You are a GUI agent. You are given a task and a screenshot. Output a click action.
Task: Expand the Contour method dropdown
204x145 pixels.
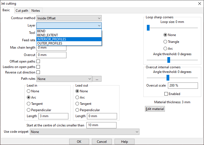[x=69, y=18]
